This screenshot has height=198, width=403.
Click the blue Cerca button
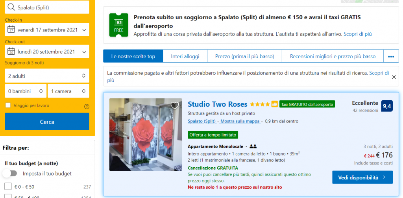[x=47, y=122]
